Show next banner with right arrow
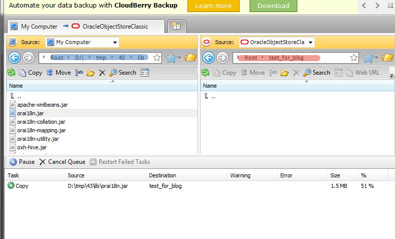This screenshot has width=395, height=239. pyautogui.click(x=377, y=6)
